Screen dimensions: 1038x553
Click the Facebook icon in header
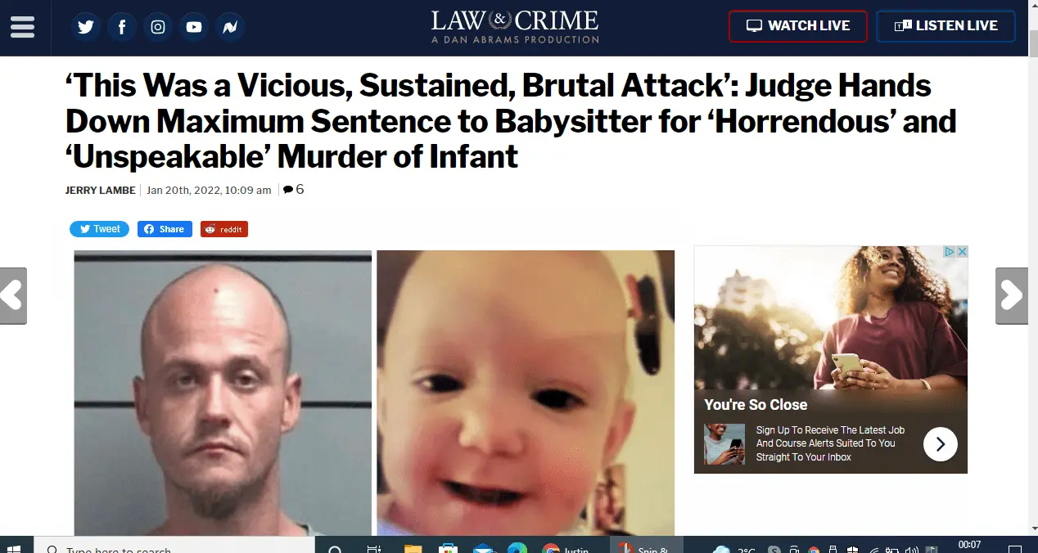(x=122, y=27)
